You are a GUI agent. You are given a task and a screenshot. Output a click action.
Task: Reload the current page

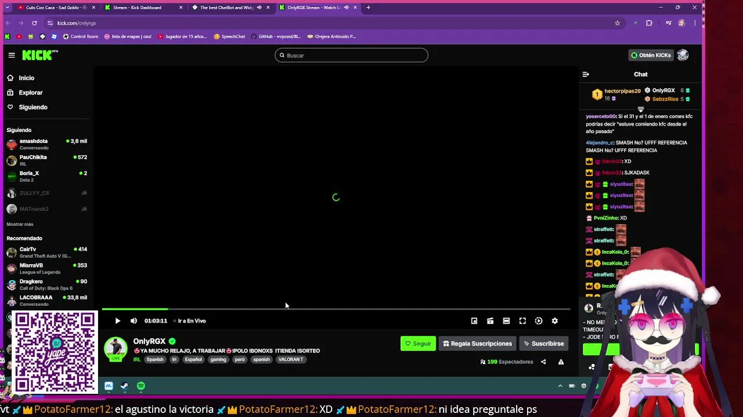click(x=34, y=23)
